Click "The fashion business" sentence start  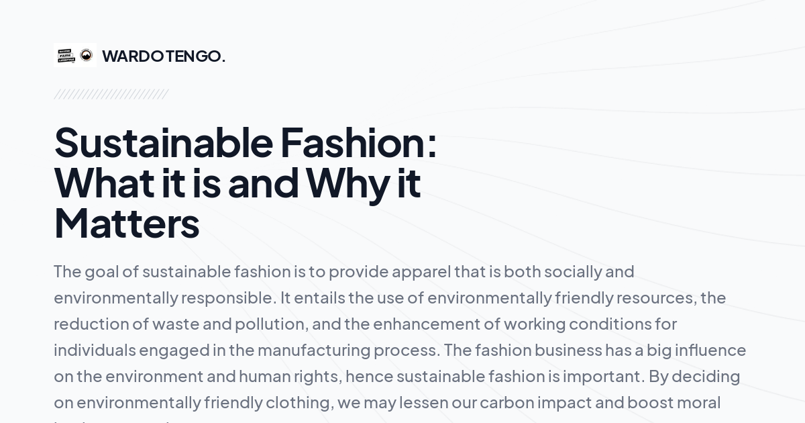coord(522,350)
